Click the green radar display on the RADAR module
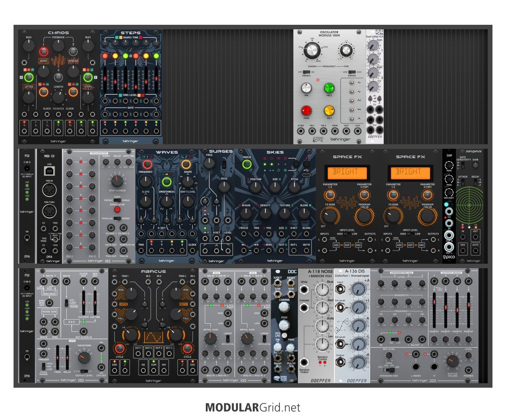The height and width of the screenshot is (417, 506). pyautogui.click(x=469, y=204)
